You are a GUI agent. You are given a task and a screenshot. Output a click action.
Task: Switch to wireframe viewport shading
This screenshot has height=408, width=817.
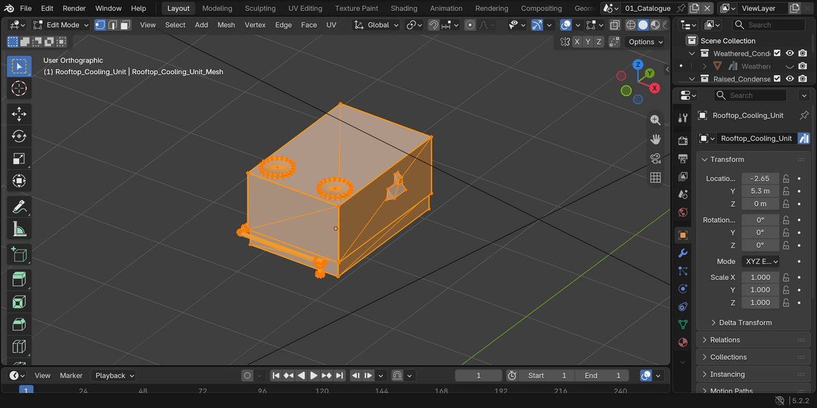click(x=630, y=24)
